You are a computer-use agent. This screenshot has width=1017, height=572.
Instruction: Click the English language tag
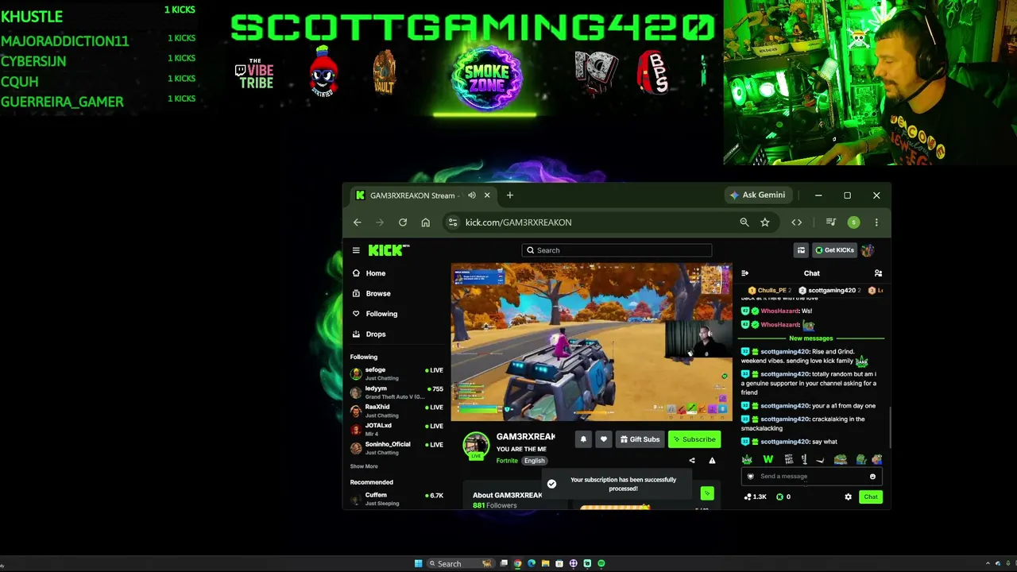535,461
